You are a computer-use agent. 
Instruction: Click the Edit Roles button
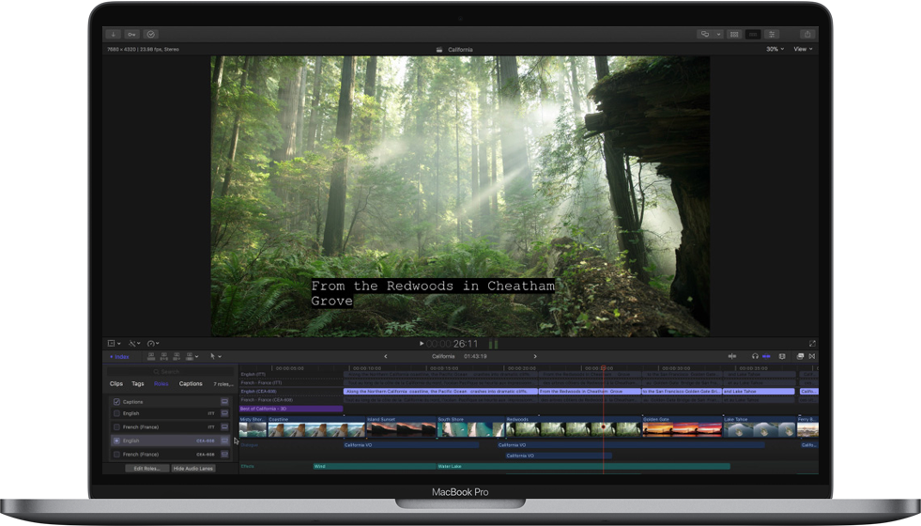pos(146,468)
